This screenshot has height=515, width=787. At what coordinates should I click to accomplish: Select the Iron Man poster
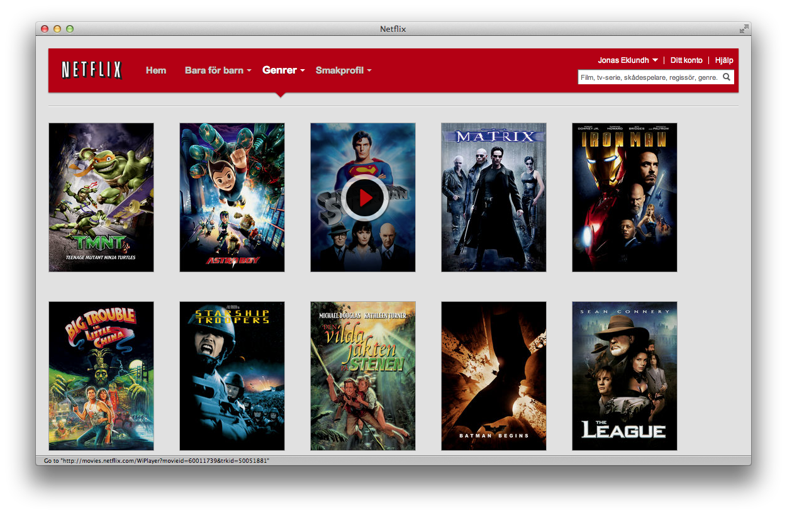(x=625, y=197)
